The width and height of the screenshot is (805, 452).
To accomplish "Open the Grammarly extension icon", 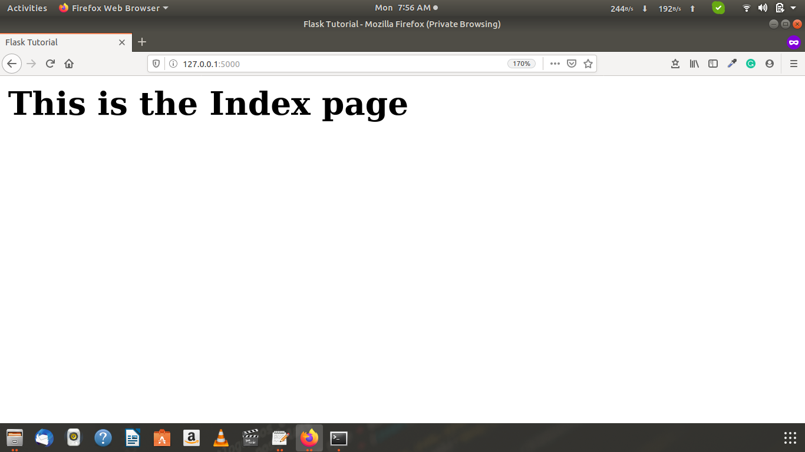I will 751,64.
